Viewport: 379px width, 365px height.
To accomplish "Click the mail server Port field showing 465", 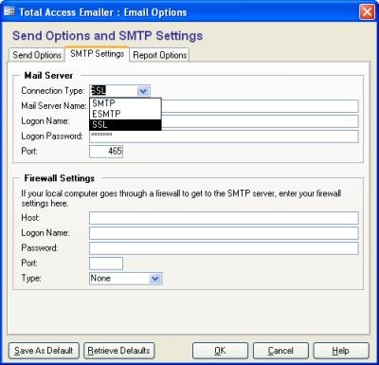I will click(106, 152).
